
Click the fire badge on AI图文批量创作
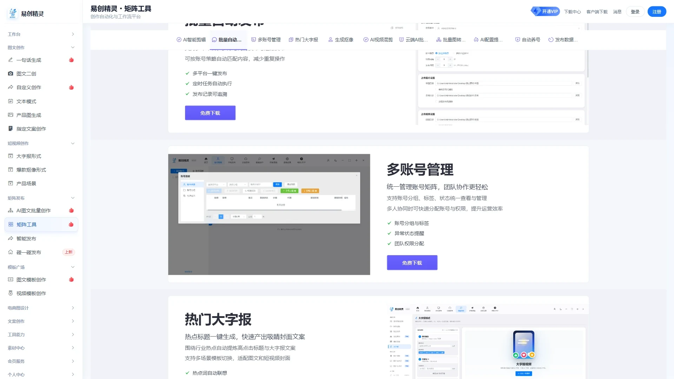point(71,211)
